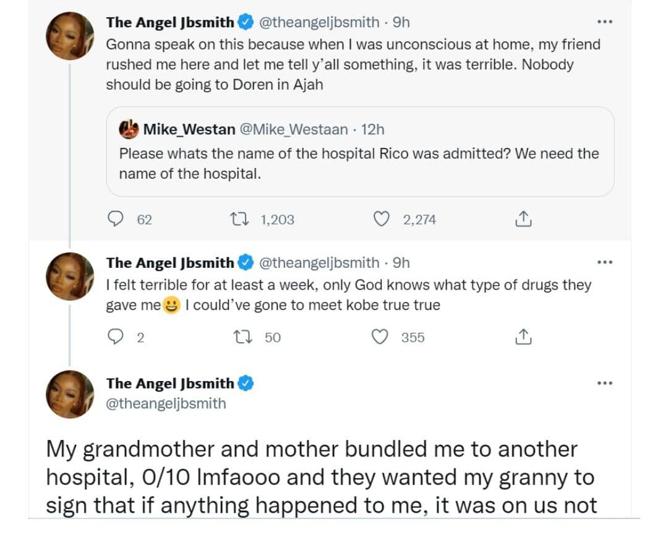Click Mike_Westan's small avatar in quoted tweet

[129, 129]
